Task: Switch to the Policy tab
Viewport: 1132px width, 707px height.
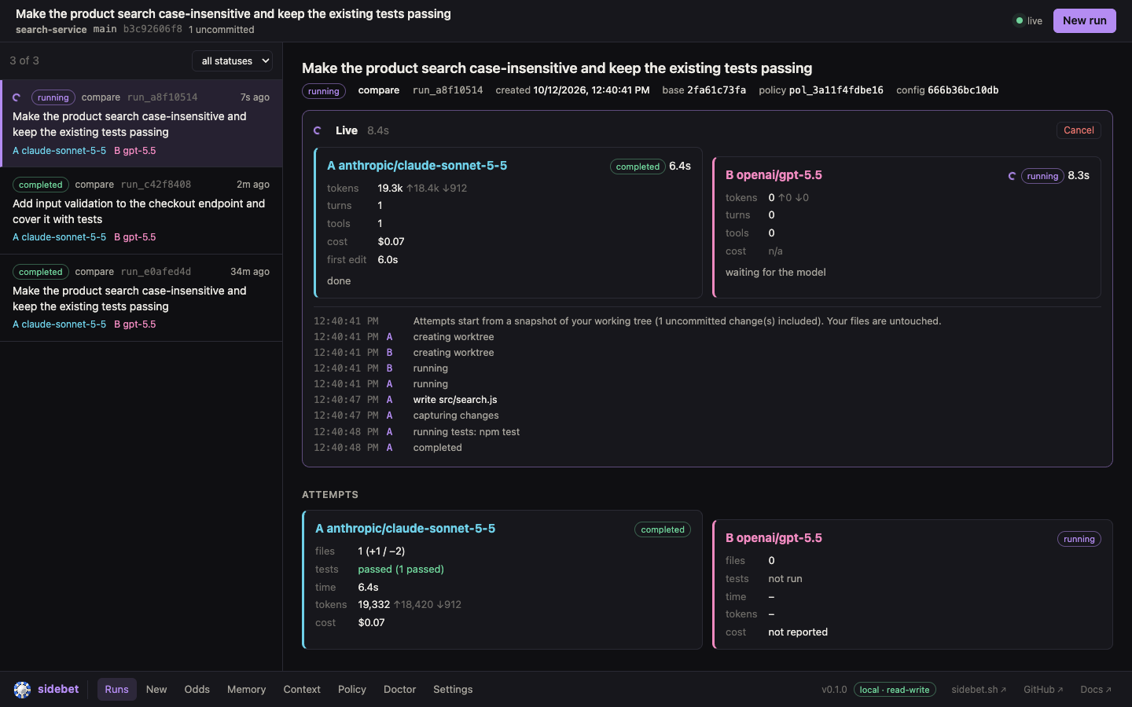Action: (x=352, y=690)
